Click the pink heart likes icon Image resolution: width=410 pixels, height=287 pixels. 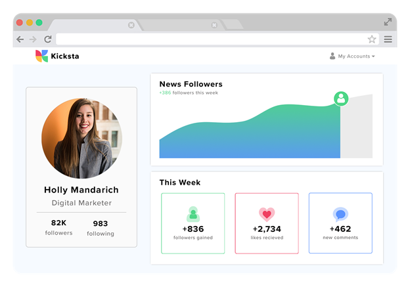[267, 214]
